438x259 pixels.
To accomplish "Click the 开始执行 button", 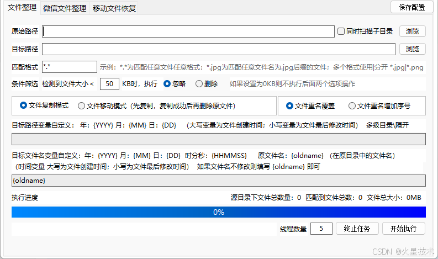I will [404, 229].
